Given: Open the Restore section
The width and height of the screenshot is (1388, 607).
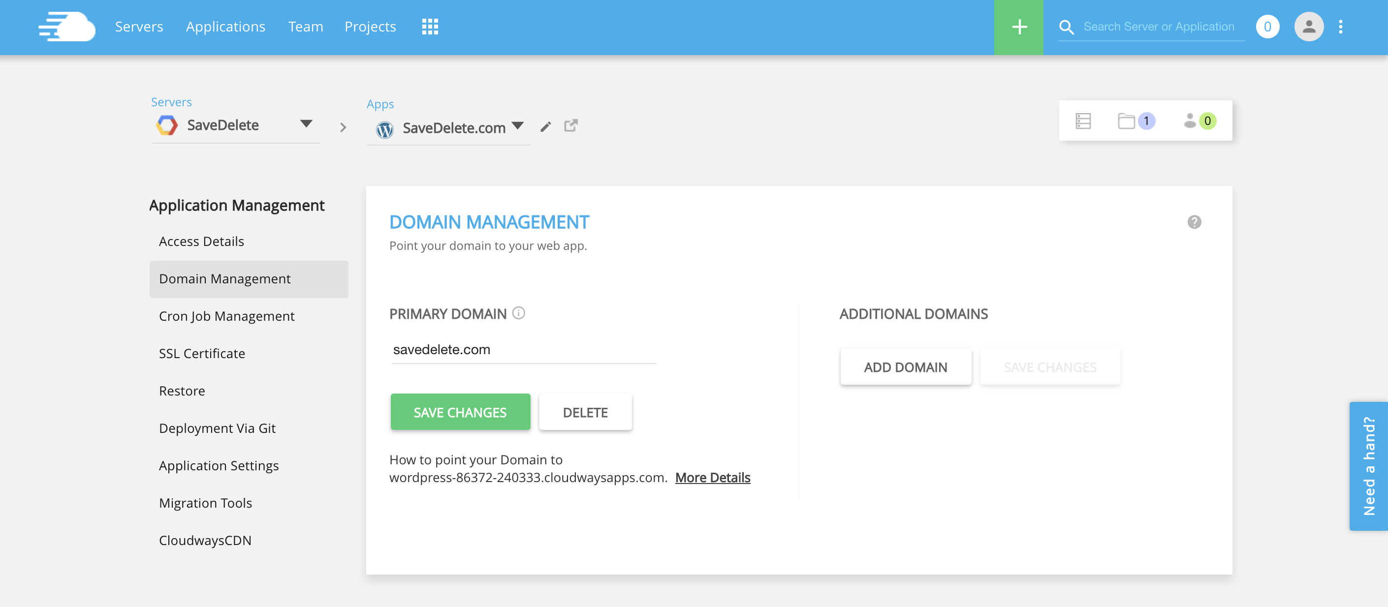Looking at the screenshot, I should (x=182, y=391).
